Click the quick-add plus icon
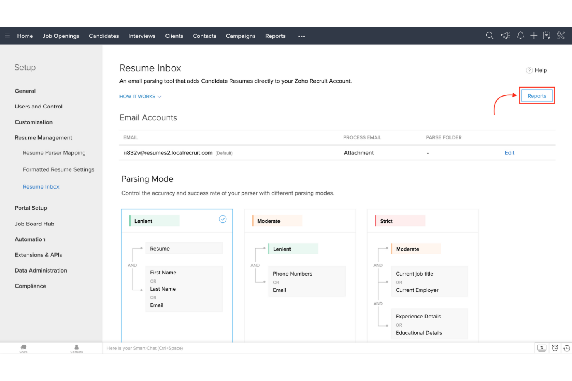Screen dimensions: 572x381 point(534,36)
